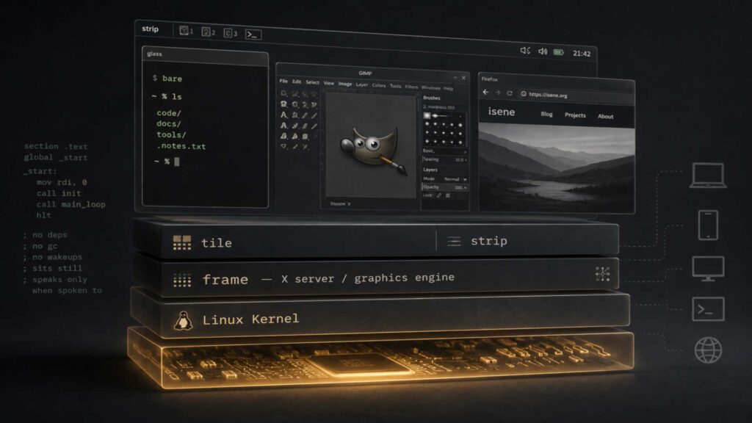The width and height of the screenshot is (752, 423).
Task: Open the Projects link on isene site
Action: coord(575,115)
